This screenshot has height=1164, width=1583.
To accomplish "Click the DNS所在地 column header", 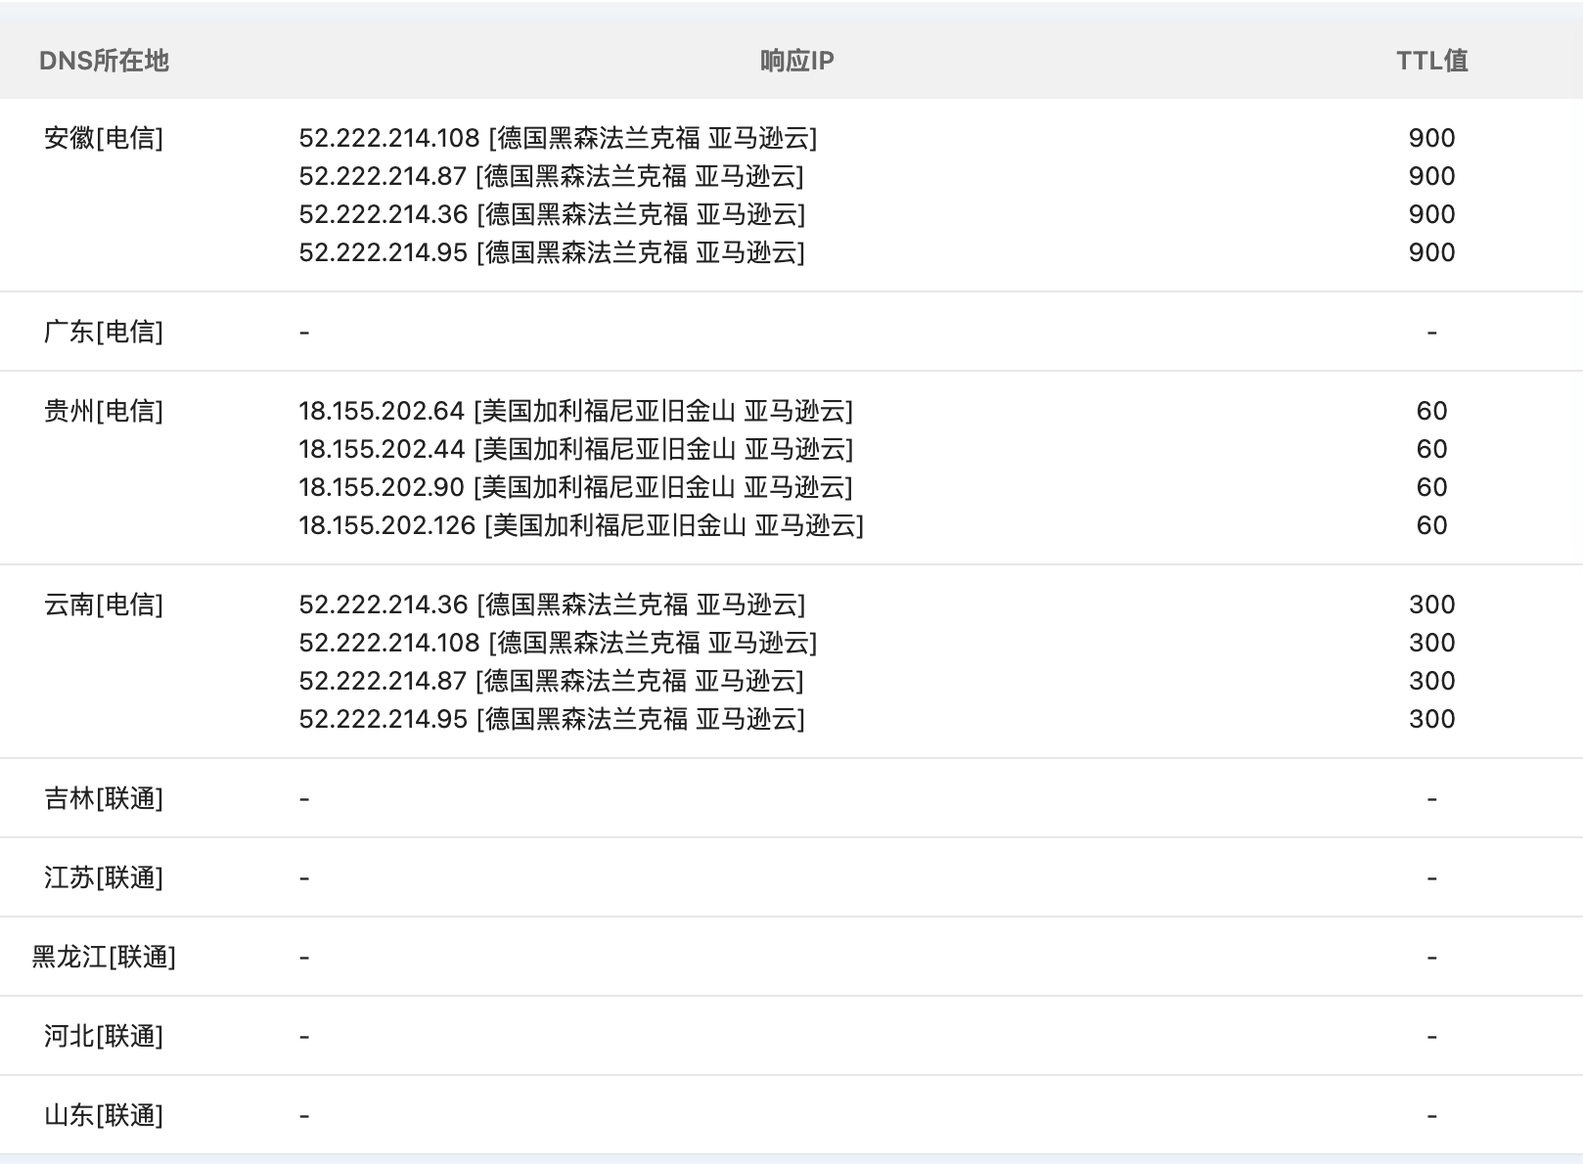I will pyautogui.click(x=104, y=61).
